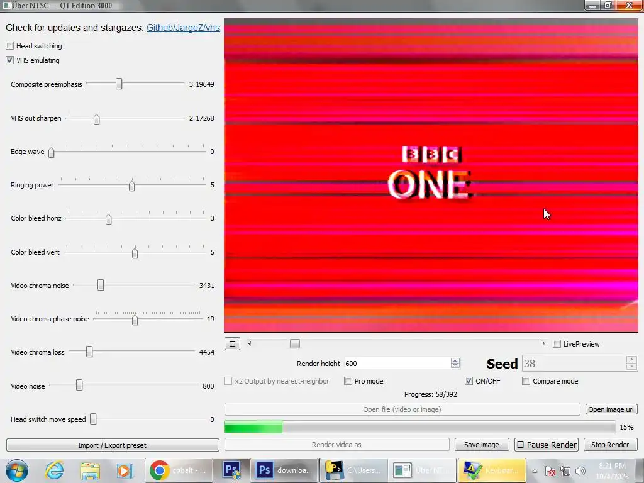Switch to the Chrome cobalt taskbar window

(x=179, y=470)
